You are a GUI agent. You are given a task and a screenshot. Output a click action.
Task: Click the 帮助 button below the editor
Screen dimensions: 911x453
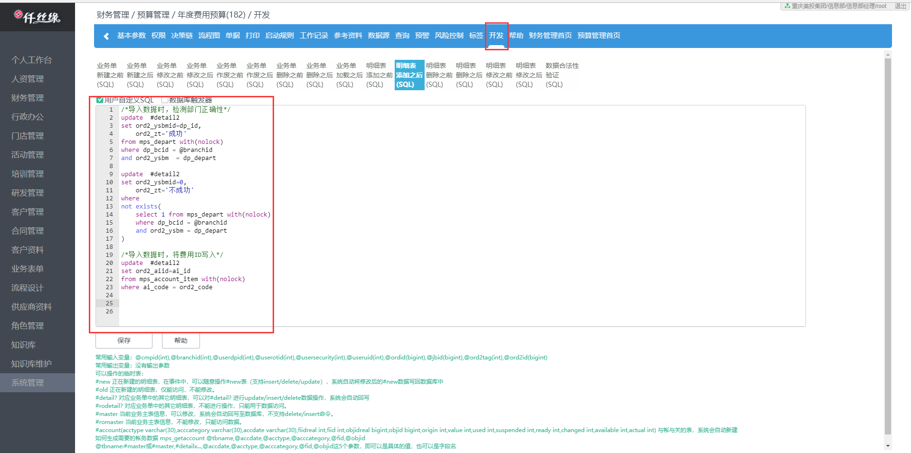[180, 340]
